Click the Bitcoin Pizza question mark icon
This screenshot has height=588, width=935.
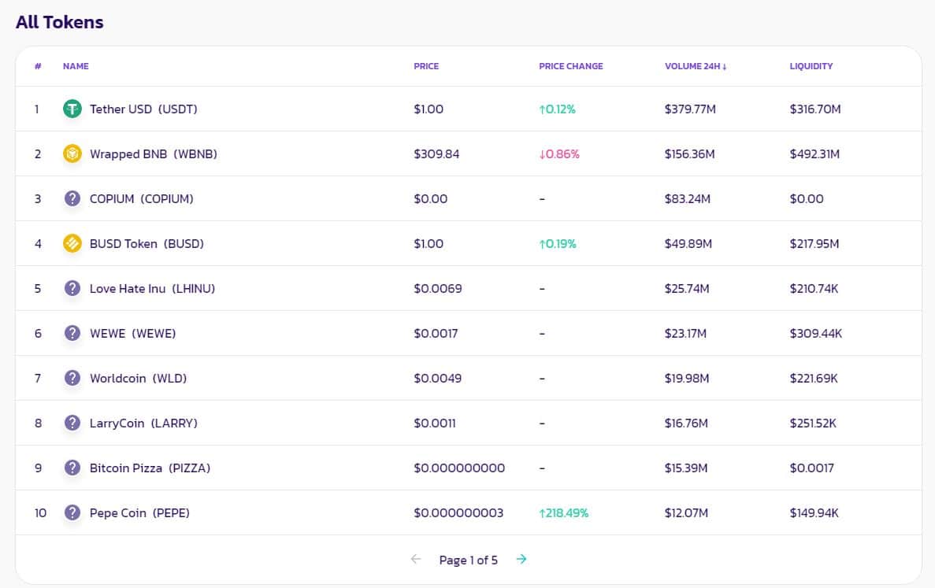point(72,468)
